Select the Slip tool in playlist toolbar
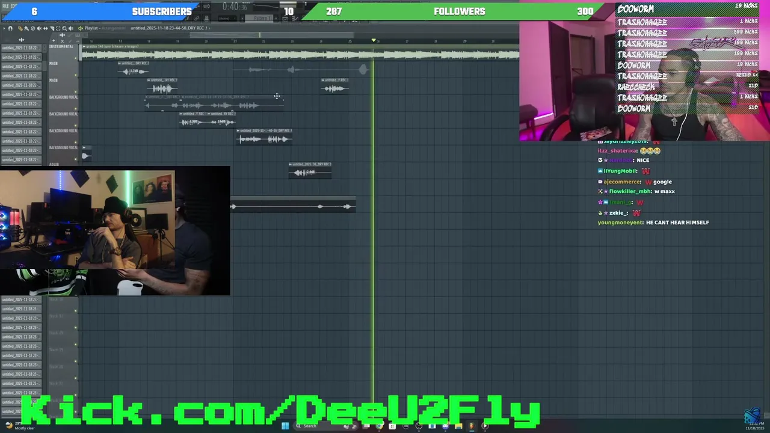This screenshot has height=433, width=770. click(x=45, y=28)
